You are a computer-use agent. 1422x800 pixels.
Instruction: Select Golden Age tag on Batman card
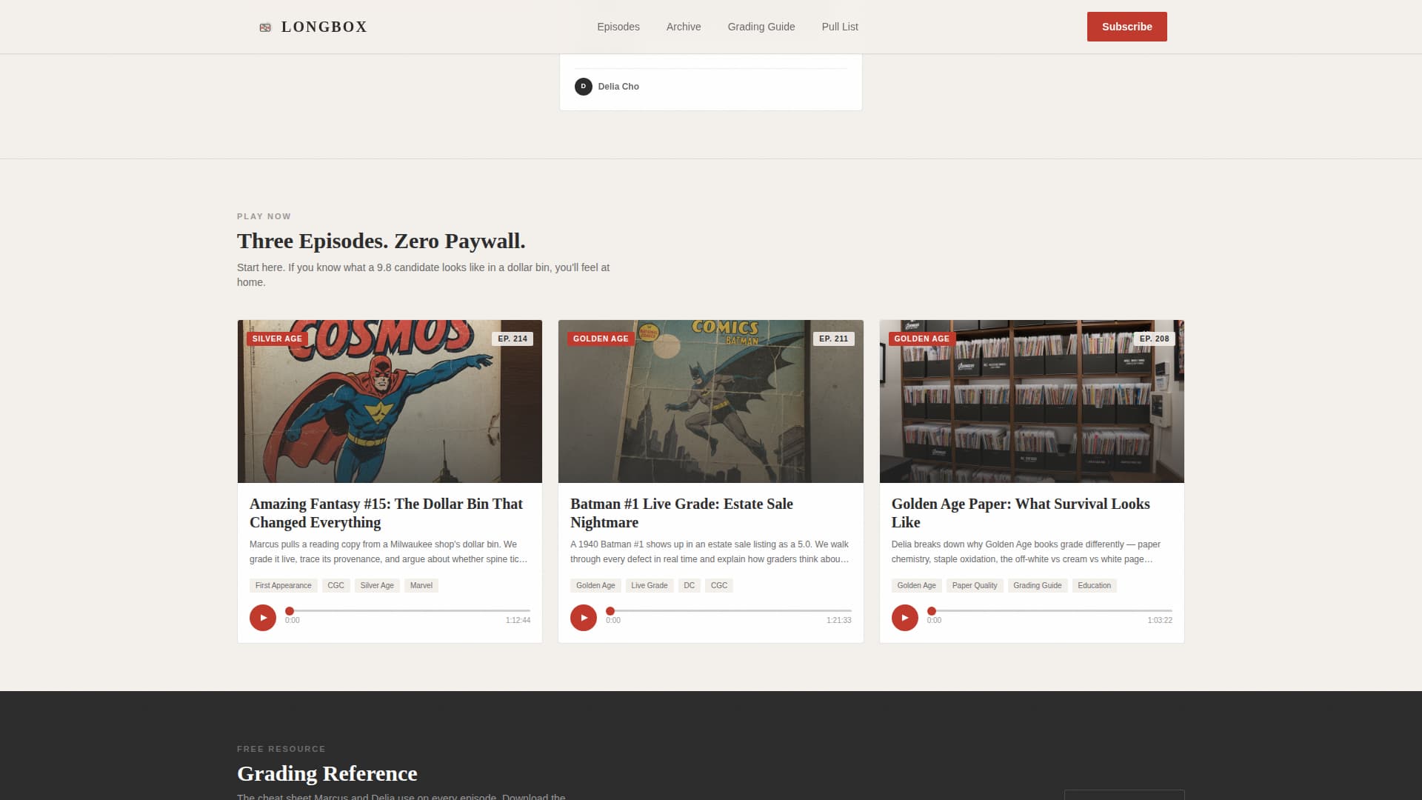tap(595, 585)
